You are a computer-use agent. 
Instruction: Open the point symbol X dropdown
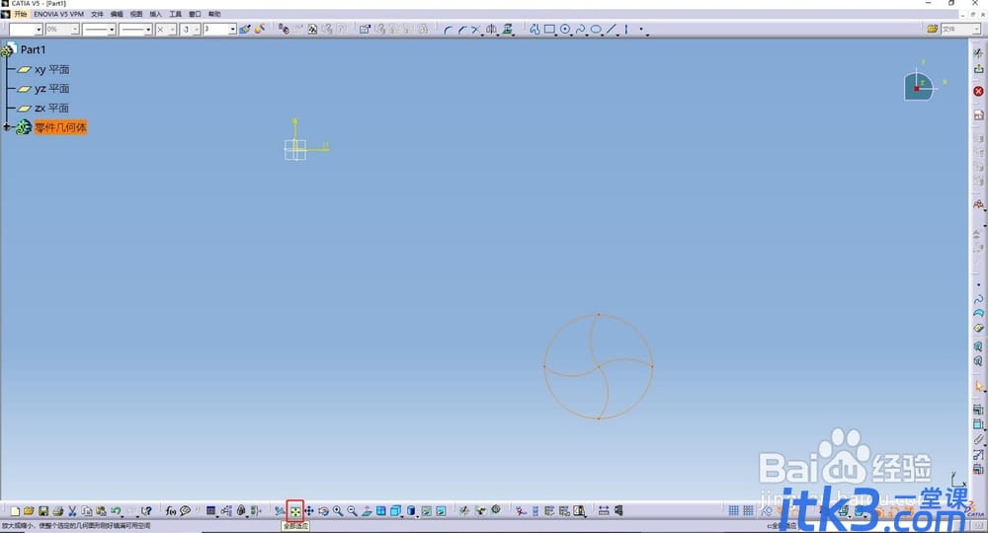click(x=166, y=30)
